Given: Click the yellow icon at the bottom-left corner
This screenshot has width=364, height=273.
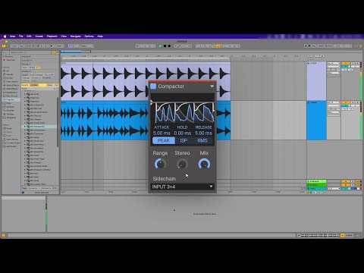Looking at the screenshot, I should [4, 235].
